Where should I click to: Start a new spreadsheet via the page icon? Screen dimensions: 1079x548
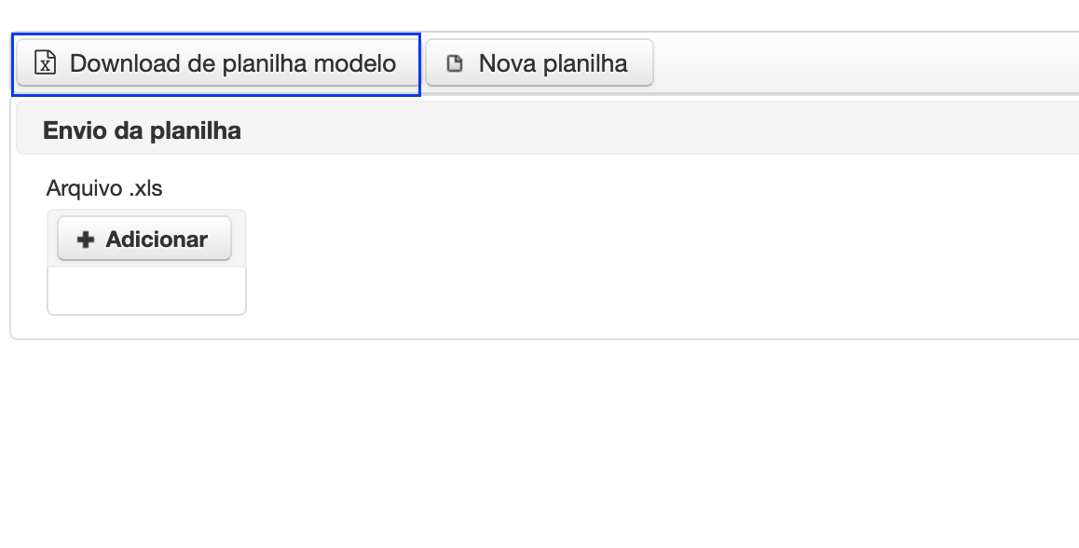[x=455, y=63]
